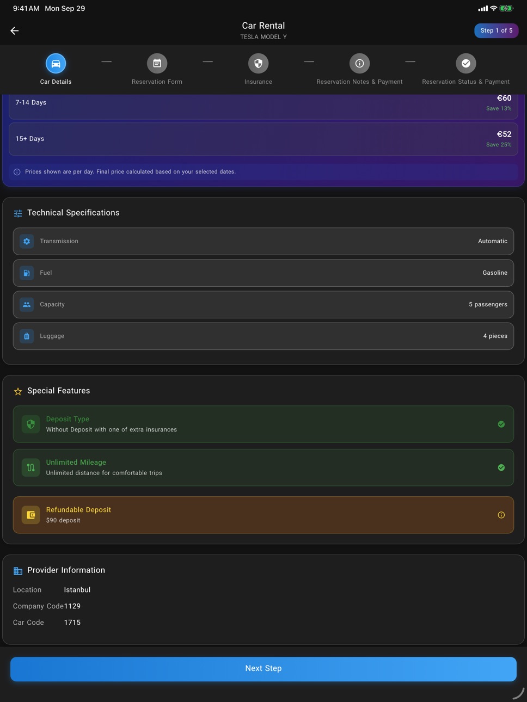Image resolution: width=527 pixels, height=702 pixels.
Task: Click the 4 pieces luggage value
Action: [x=495, y=336]
